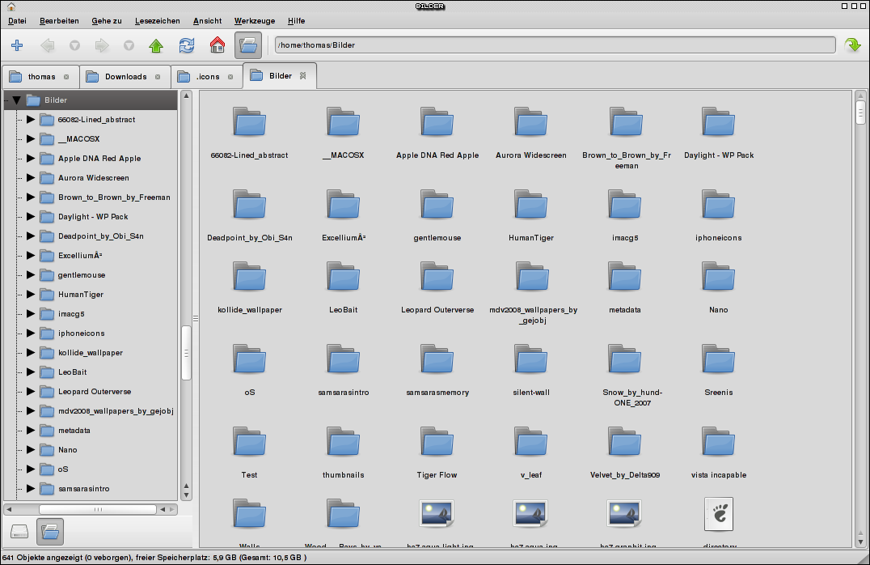Open the Ansicht menu
Viewport: 870px width, 565px height.
point(207,20)
